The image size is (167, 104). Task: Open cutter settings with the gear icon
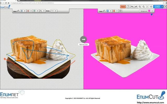121,11
